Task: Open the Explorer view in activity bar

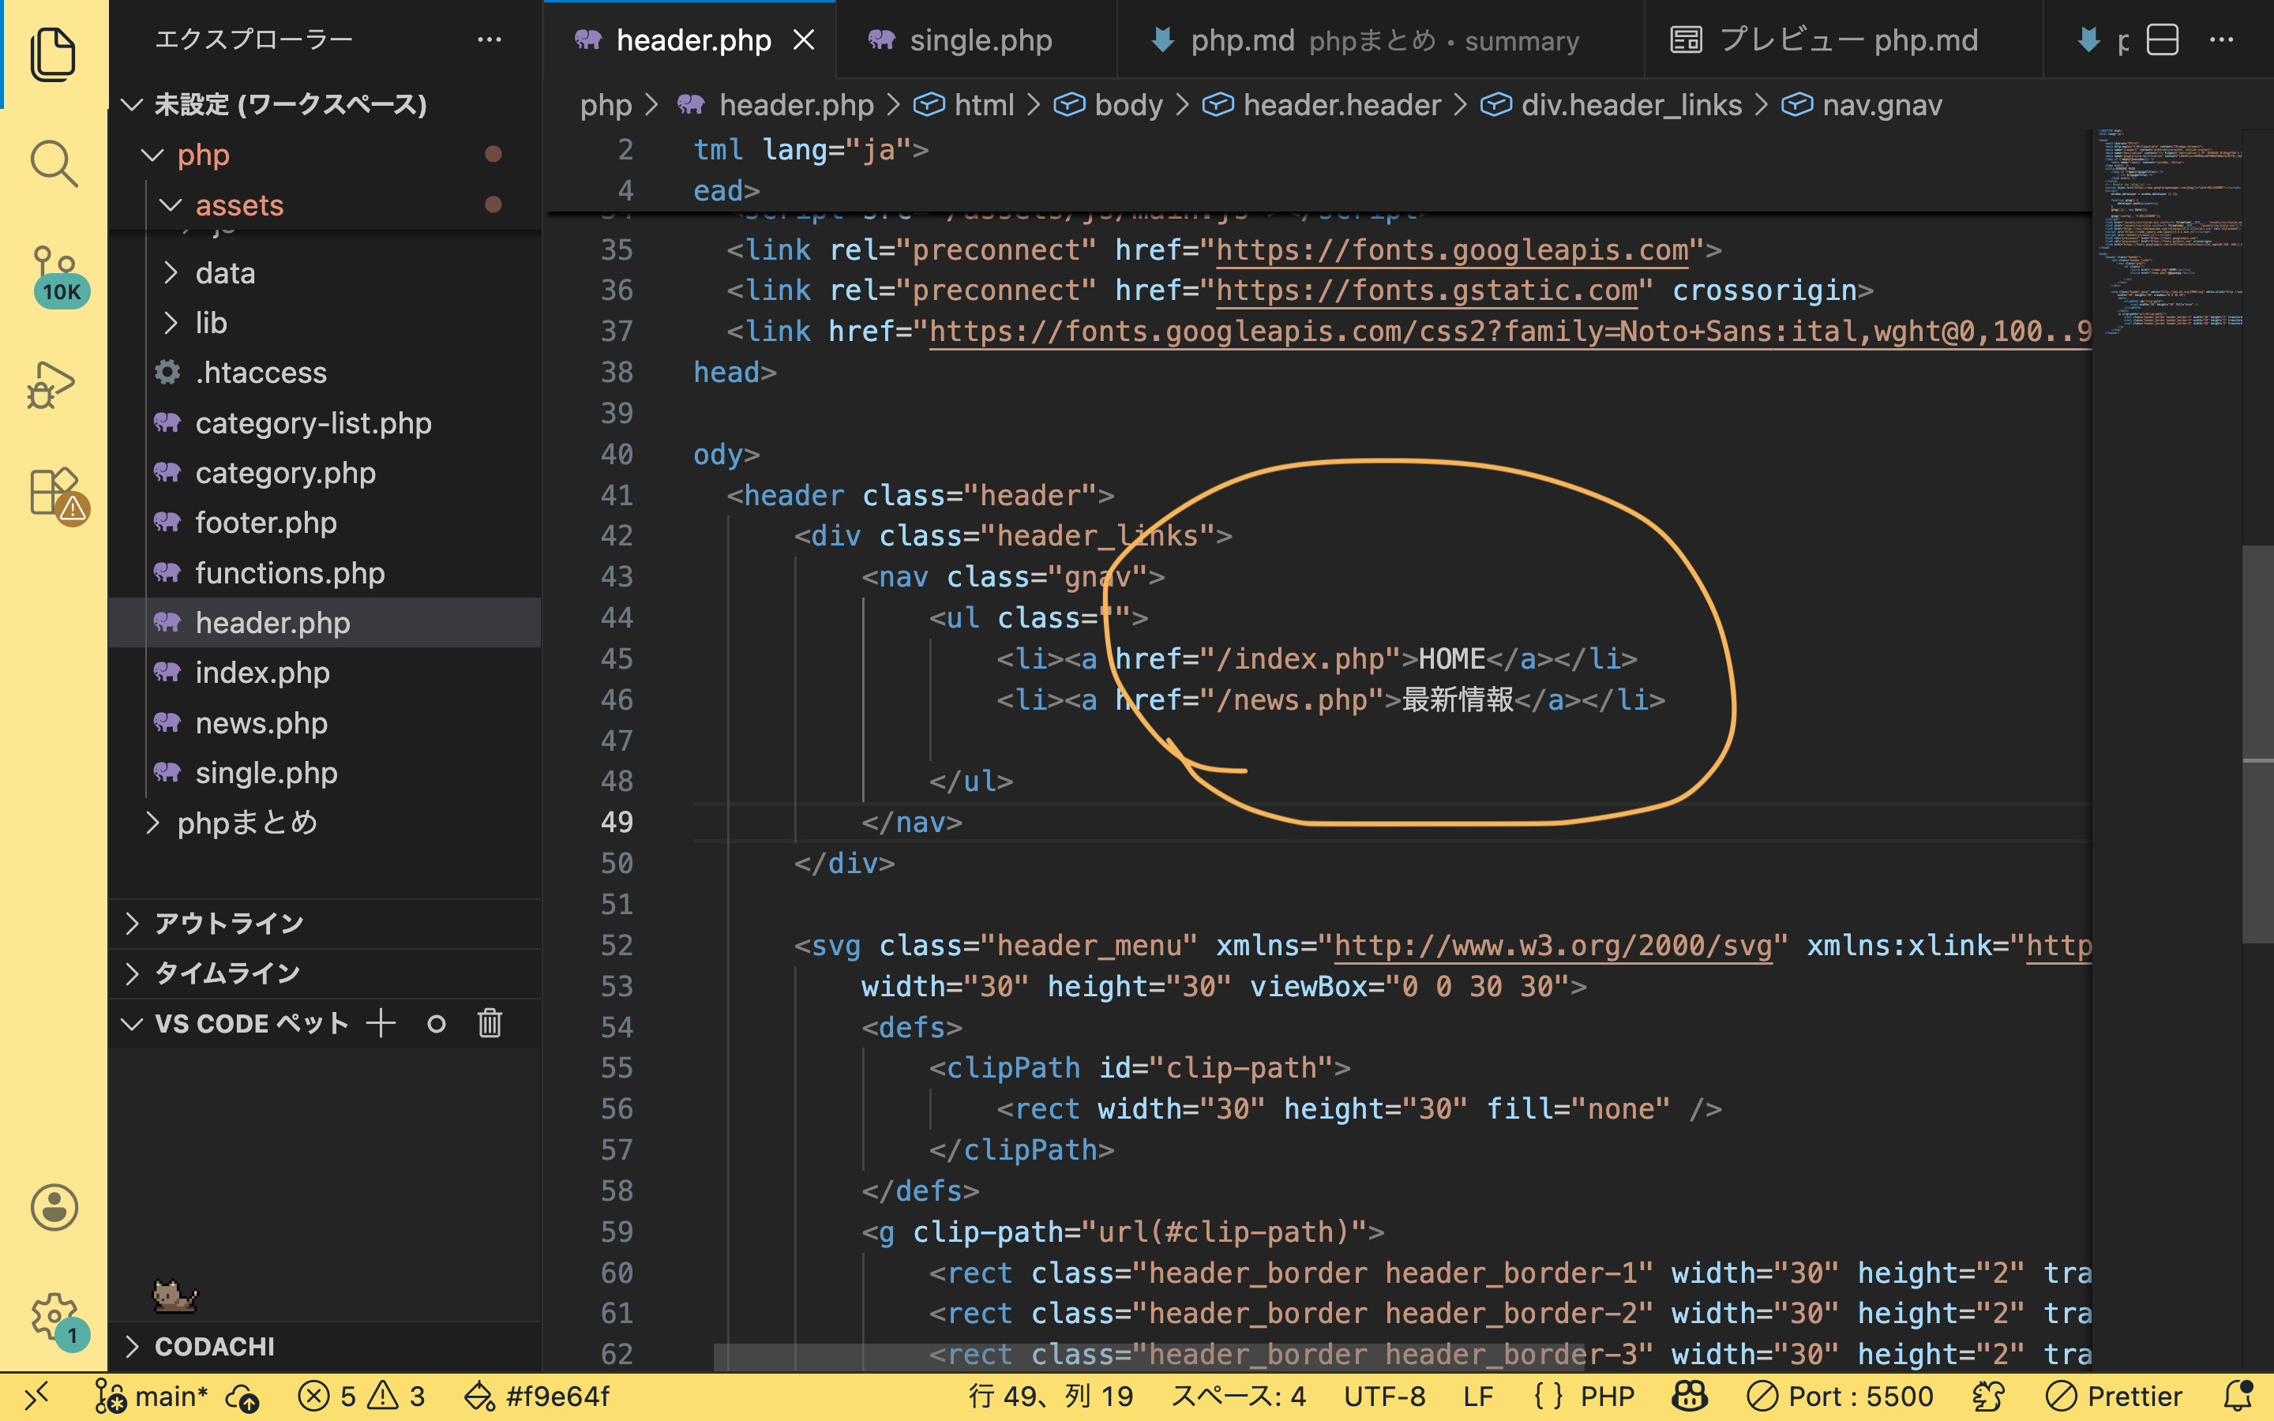Action: 54,54
